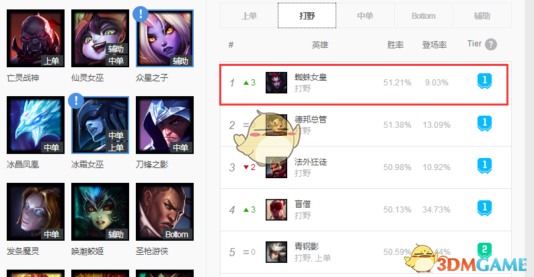Sort by the 登场率 column header
This screenshot has height=277, width=534.
(434, 44)
